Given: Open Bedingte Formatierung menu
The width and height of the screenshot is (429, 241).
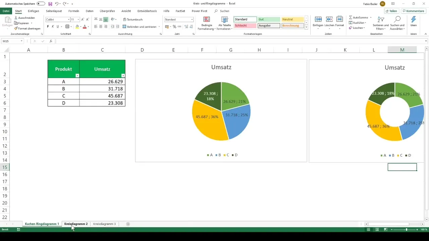Looking at the screenshot, I should pos(207,23).
